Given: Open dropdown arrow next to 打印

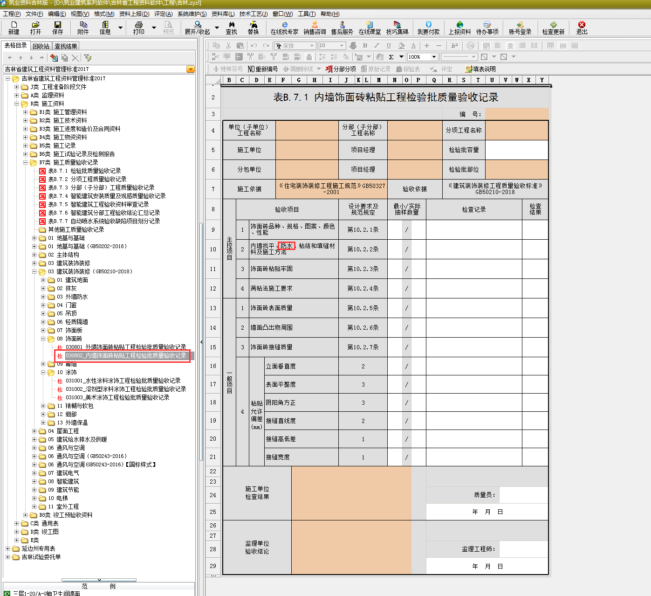Looking at the screenshot, I should point(154,28).
